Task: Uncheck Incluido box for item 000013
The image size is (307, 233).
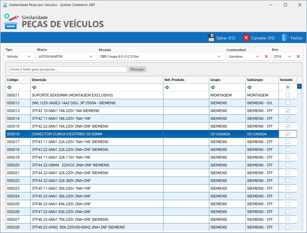Action: pyautogui.click(x=288, y=111)
